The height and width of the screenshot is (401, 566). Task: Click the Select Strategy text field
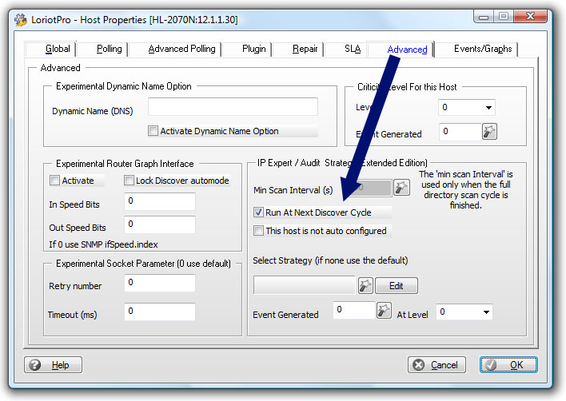click(305, 285)
